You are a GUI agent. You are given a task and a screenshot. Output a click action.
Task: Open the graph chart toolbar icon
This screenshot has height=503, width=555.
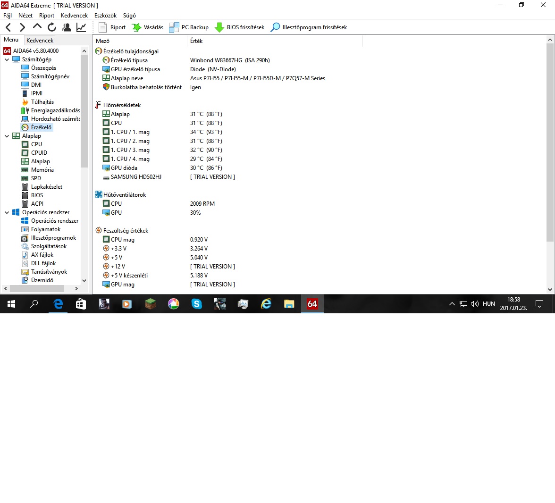pos(81,27)
